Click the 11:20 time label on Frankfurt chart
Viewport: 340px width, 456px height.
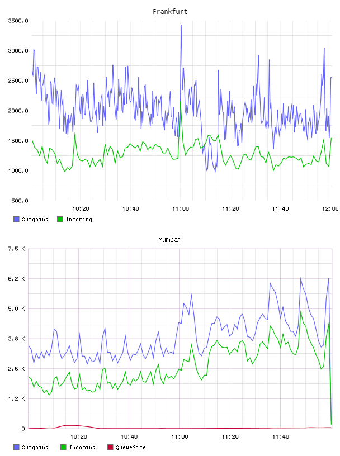(230, 208)
